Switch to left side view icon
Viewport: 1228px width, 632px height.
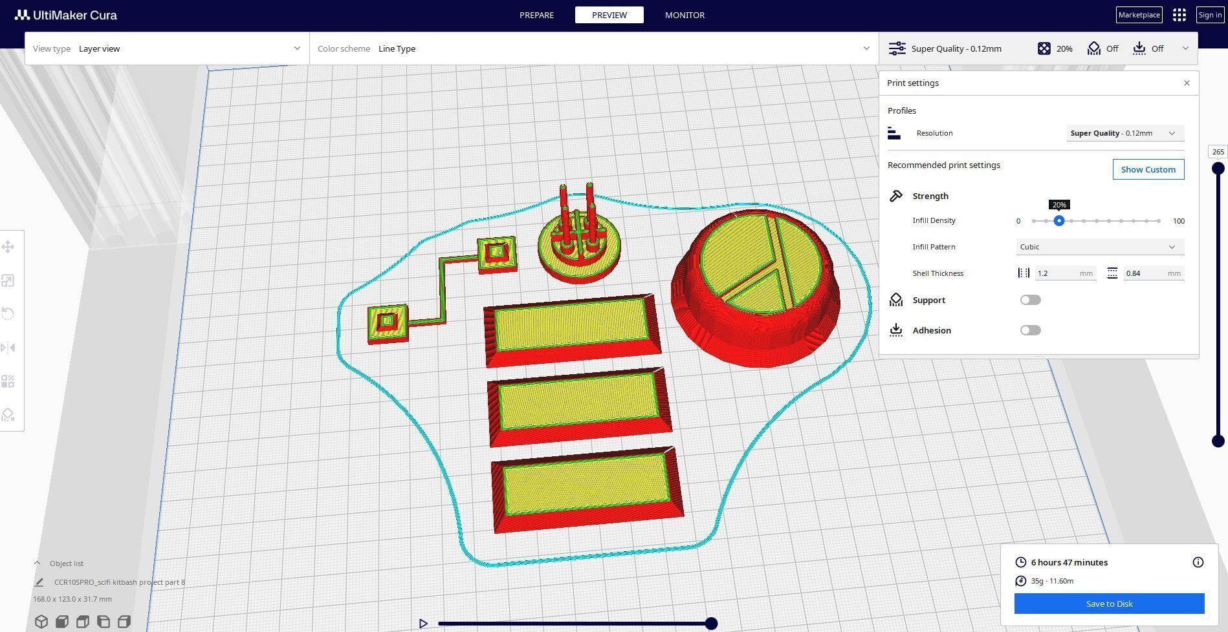pos(104,622)
